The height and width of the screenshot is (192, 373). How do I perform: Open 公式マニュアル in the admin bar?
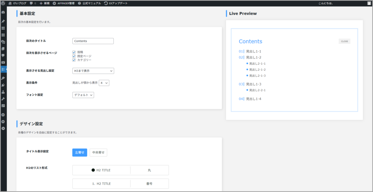click(90, 3)
